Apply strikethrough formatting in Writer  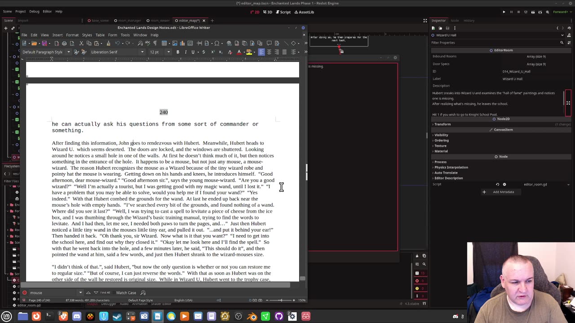tap(203, 52)
